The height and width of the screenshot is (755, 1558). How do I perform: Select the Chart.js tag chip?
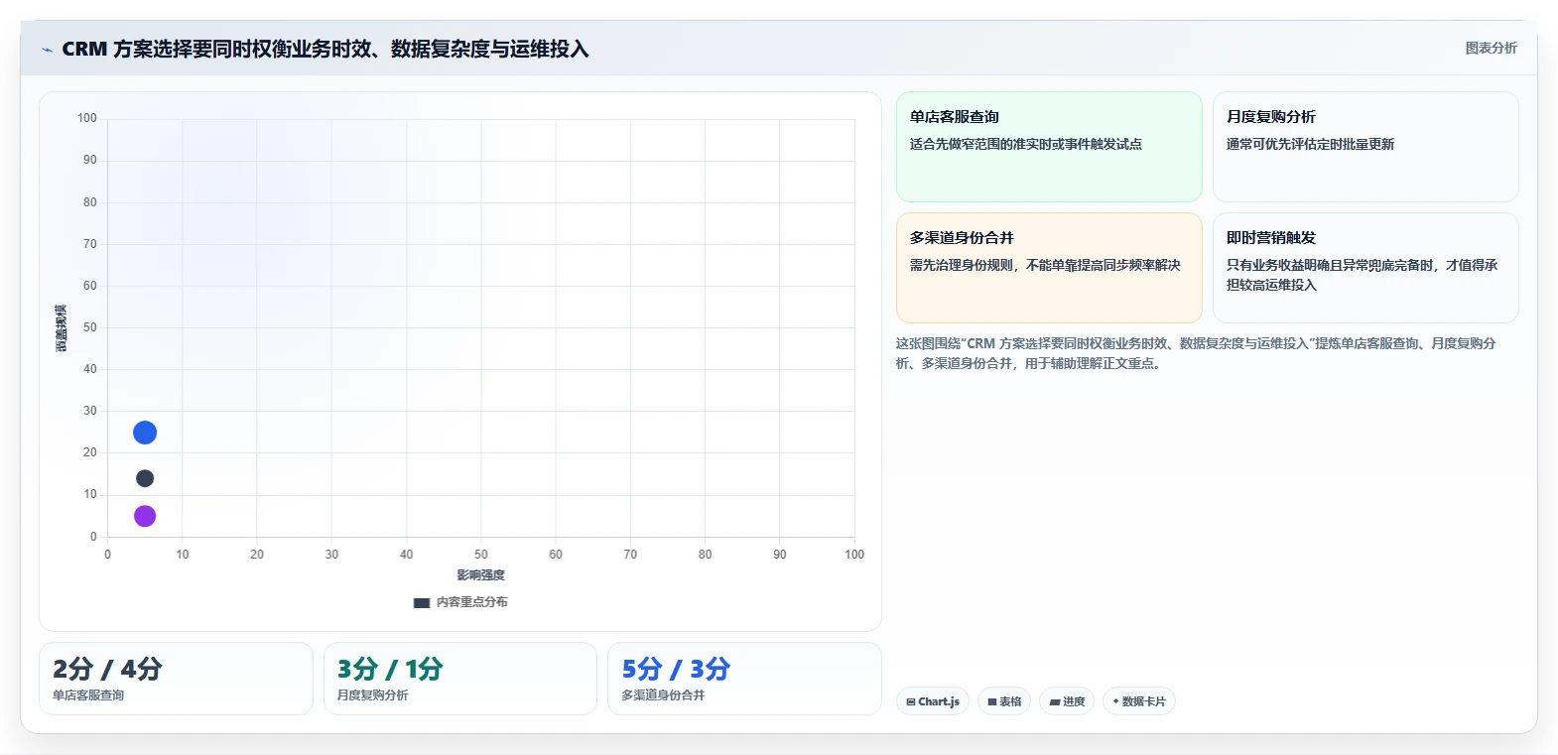pyautogui.click(x=933, y=701)
